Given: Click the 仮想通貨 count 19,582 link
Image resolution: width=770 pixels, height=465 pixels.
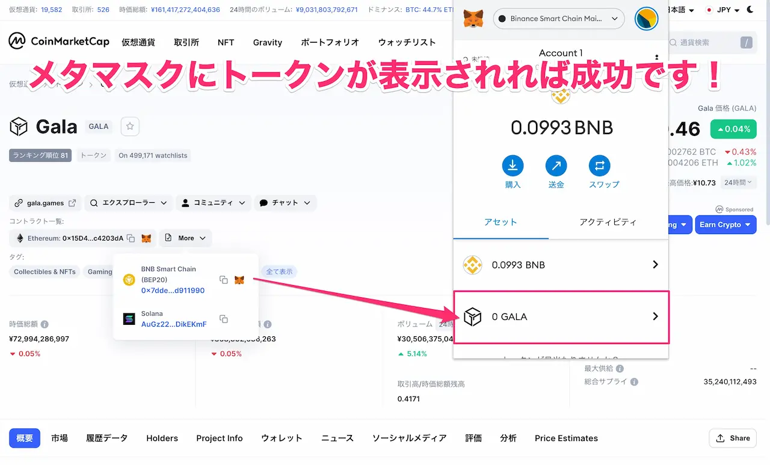Looking at the screenshot, I should (51, 10).
